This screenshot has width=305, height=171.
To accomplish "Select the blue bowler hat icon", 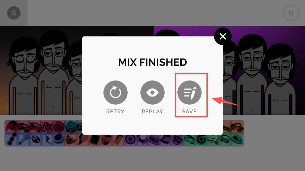I will pos(59,140).
